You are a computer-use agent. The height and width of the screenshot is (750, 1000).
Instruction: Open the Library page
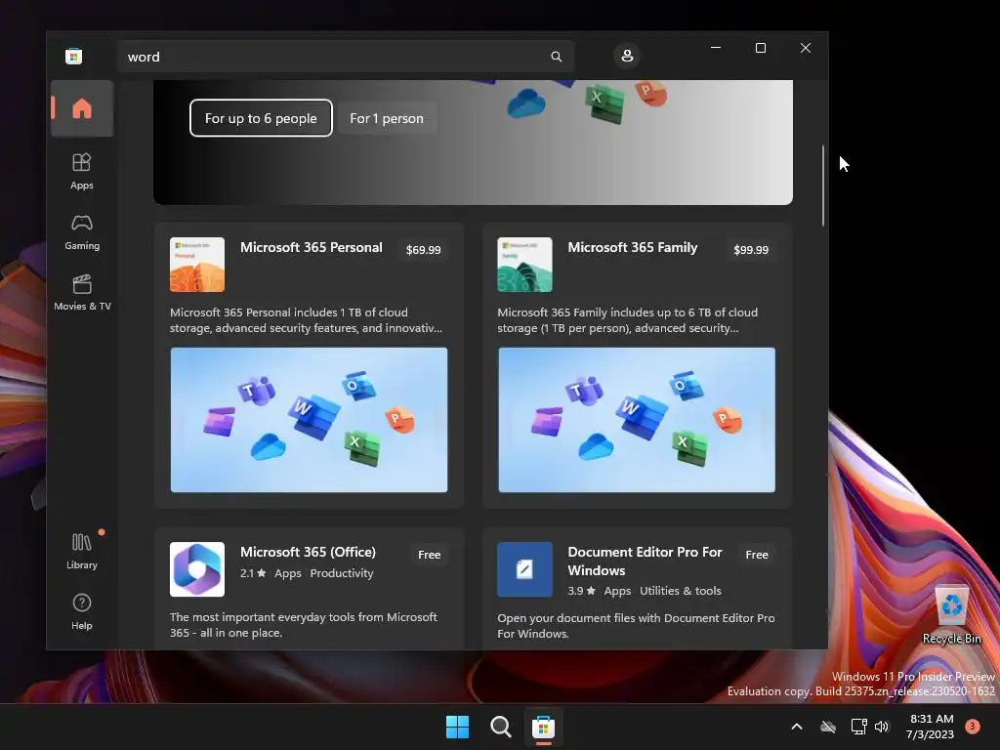[x=82, y=551]
